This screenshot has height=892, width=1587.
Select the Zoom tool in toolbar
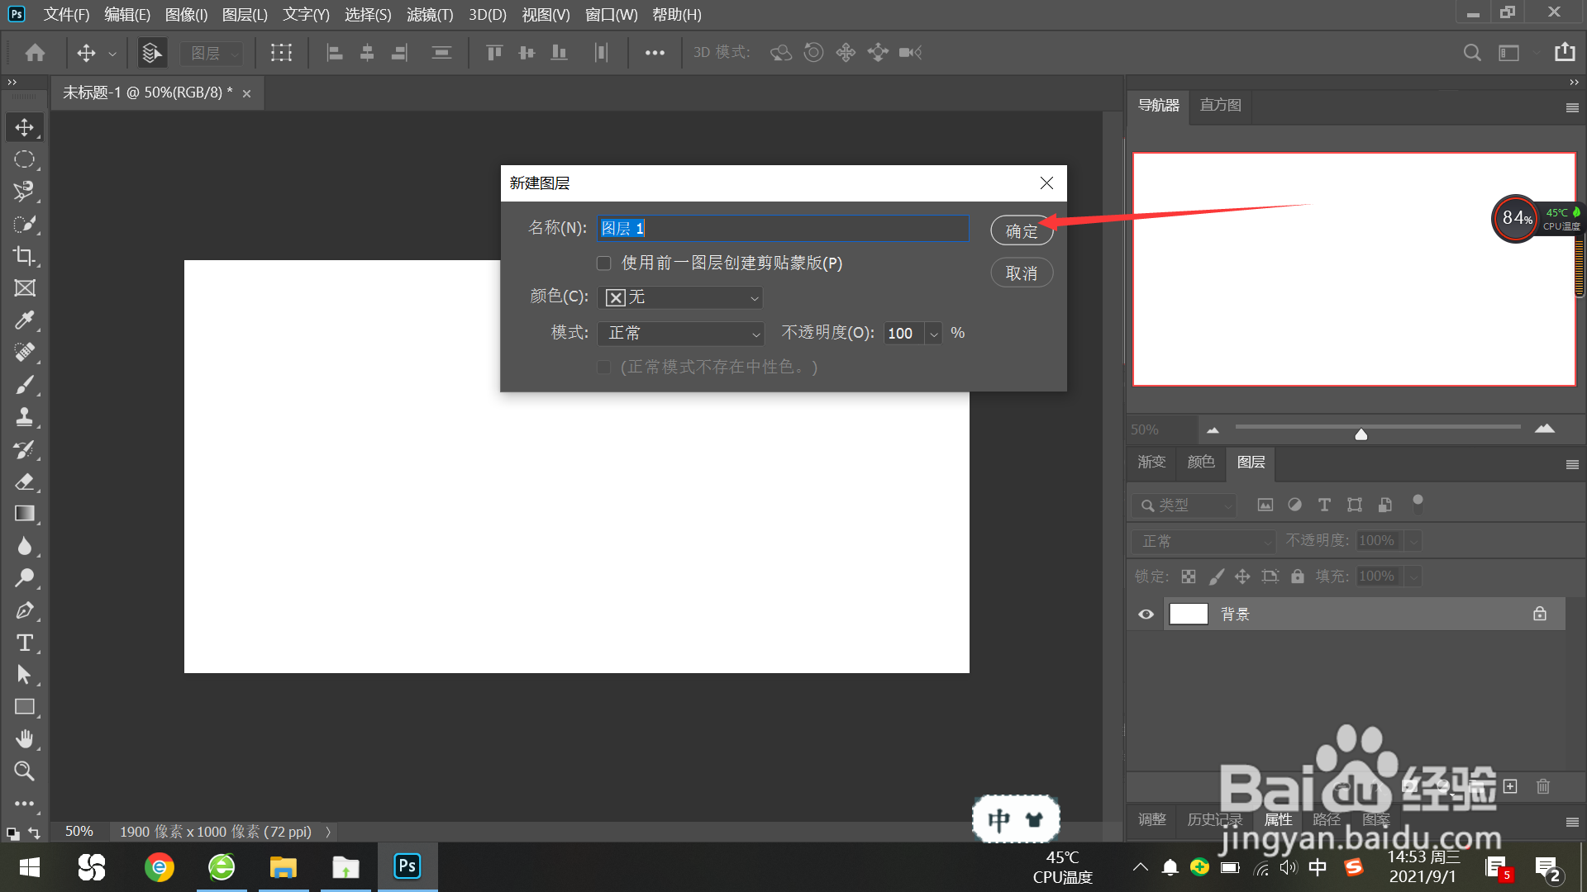pyautogui.click(x=24, y=771)
